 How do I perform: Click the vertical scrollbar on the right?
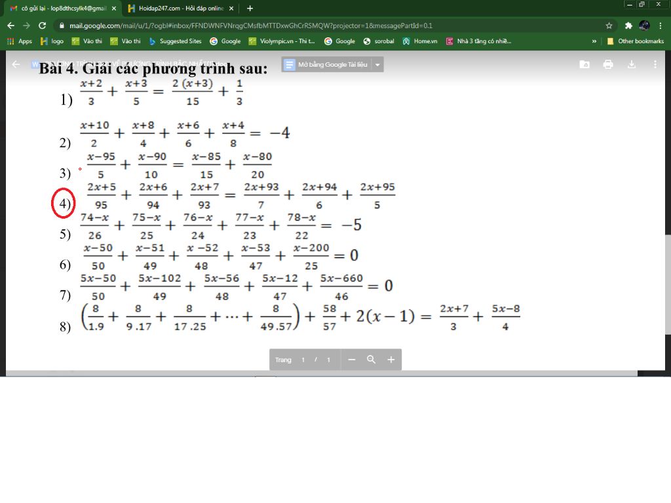668,284
